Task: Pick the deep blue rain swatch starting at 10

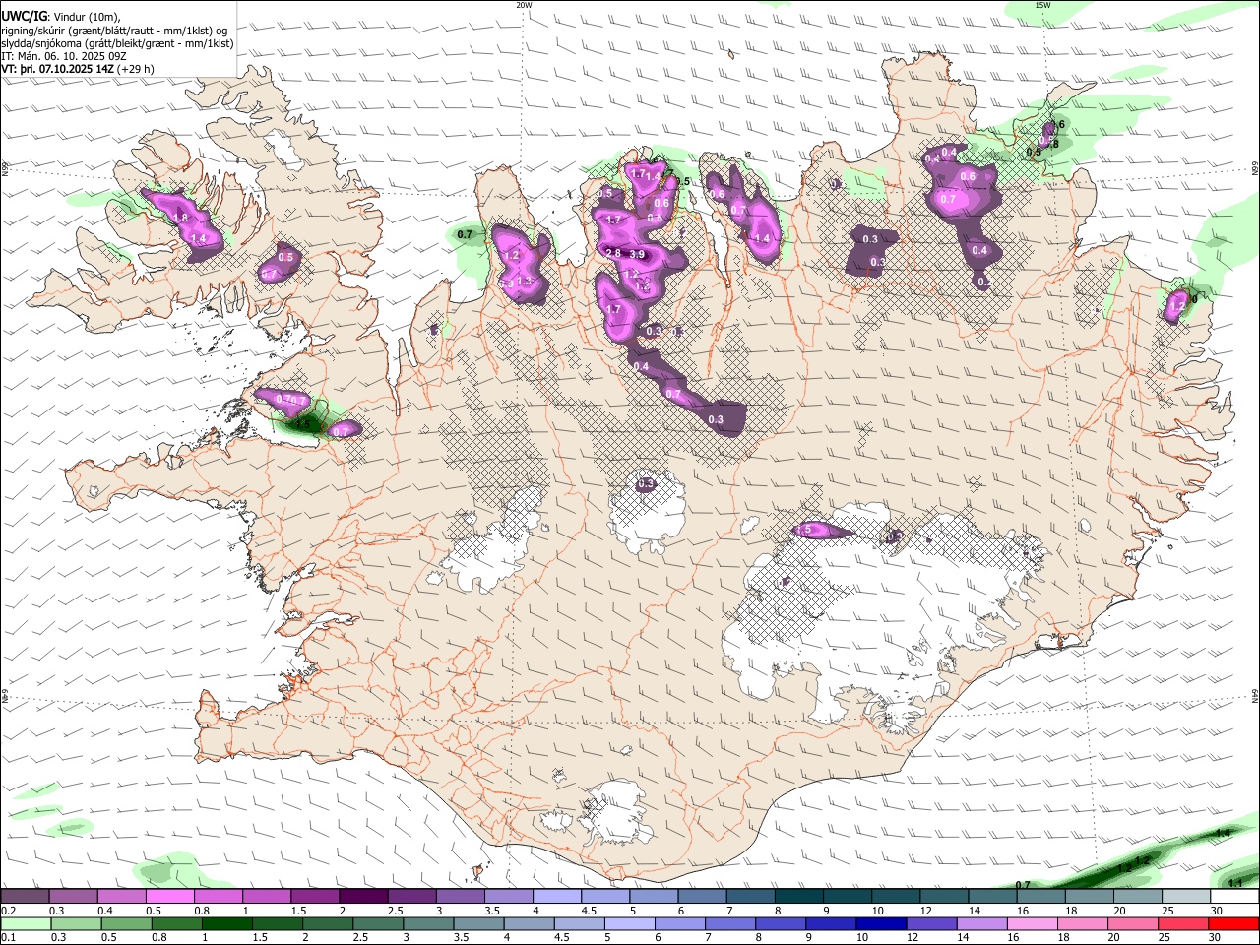Action: click(881, 923)
